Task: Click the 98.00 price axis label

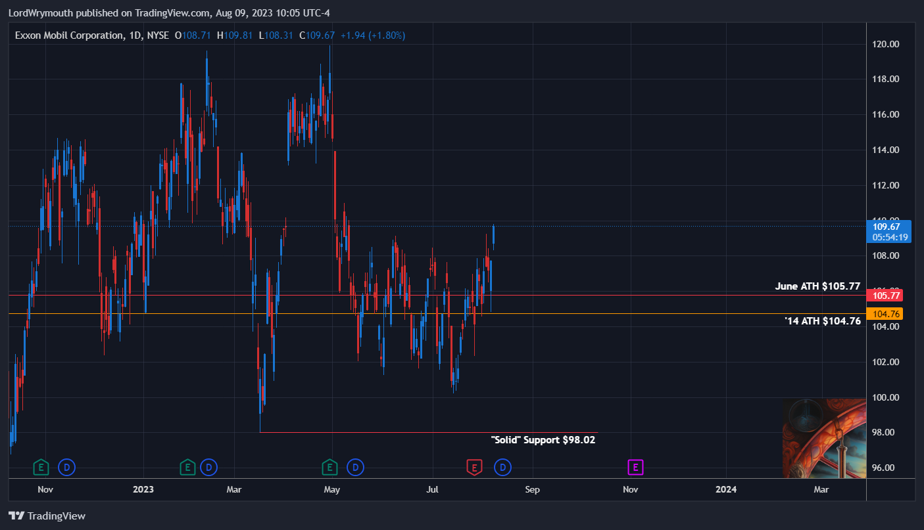Action: [x=885, y=433]
